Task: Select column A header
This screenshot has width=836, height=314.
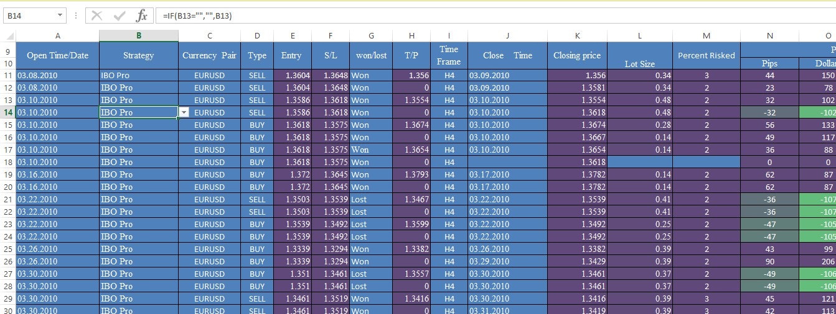Action: [x=57, y=35]
